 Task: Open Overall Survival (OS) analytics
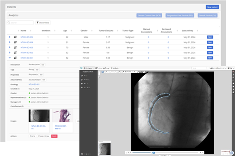[208, 16]
